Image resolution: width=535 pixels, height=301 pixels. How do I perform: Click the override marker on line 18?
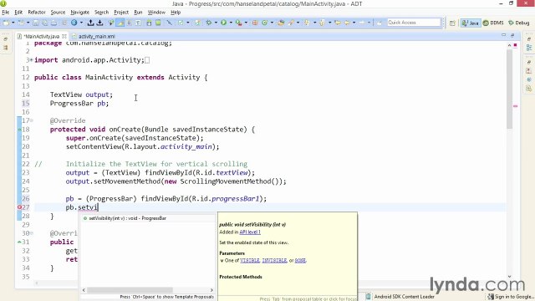[x=19, y=130]
